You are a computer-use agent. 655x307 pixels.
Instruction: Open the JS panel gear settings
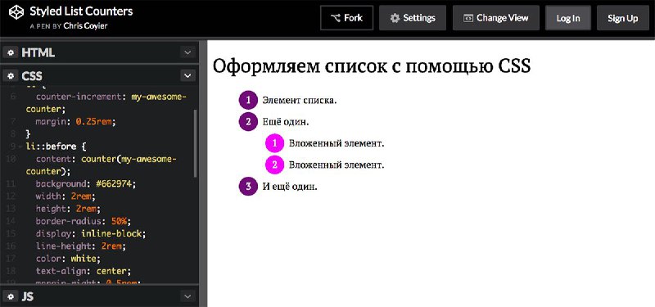(11, 296)
